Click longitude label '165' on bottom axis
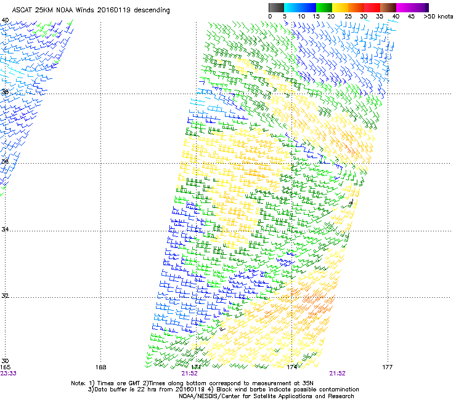 click(x=5, y=367)
